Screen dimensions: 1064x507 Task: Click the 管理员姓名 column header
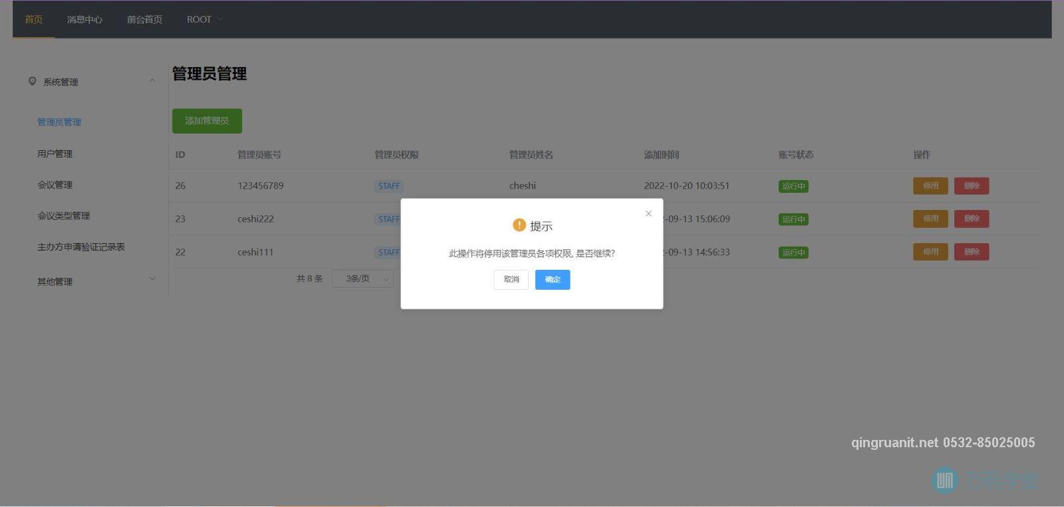click(x=531, y=155)
